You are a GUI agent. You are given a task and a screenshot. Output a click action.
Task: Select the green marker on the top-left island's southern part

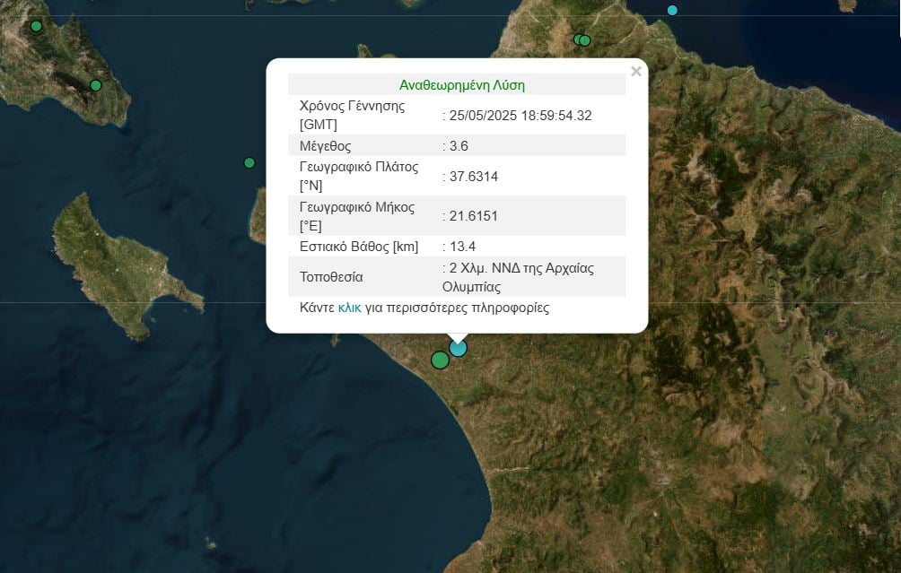point(96,85)
